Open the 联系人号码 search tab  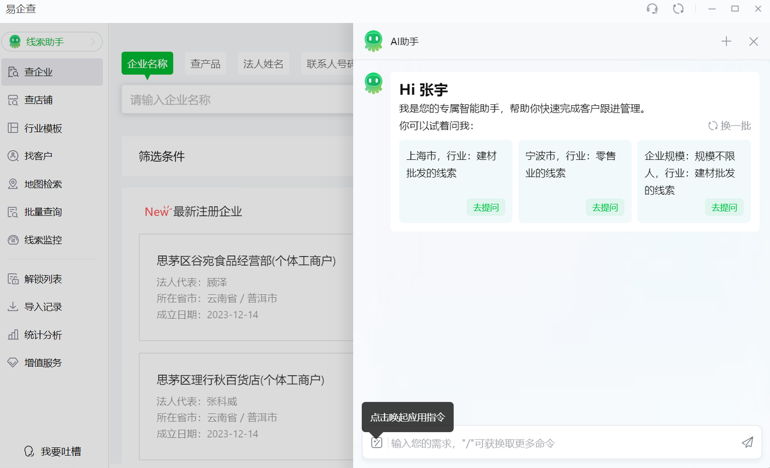329,63
